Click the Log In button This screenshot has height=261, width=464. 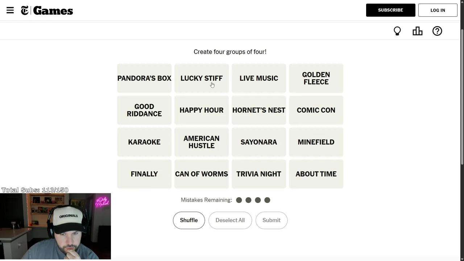tap(438, 10)
